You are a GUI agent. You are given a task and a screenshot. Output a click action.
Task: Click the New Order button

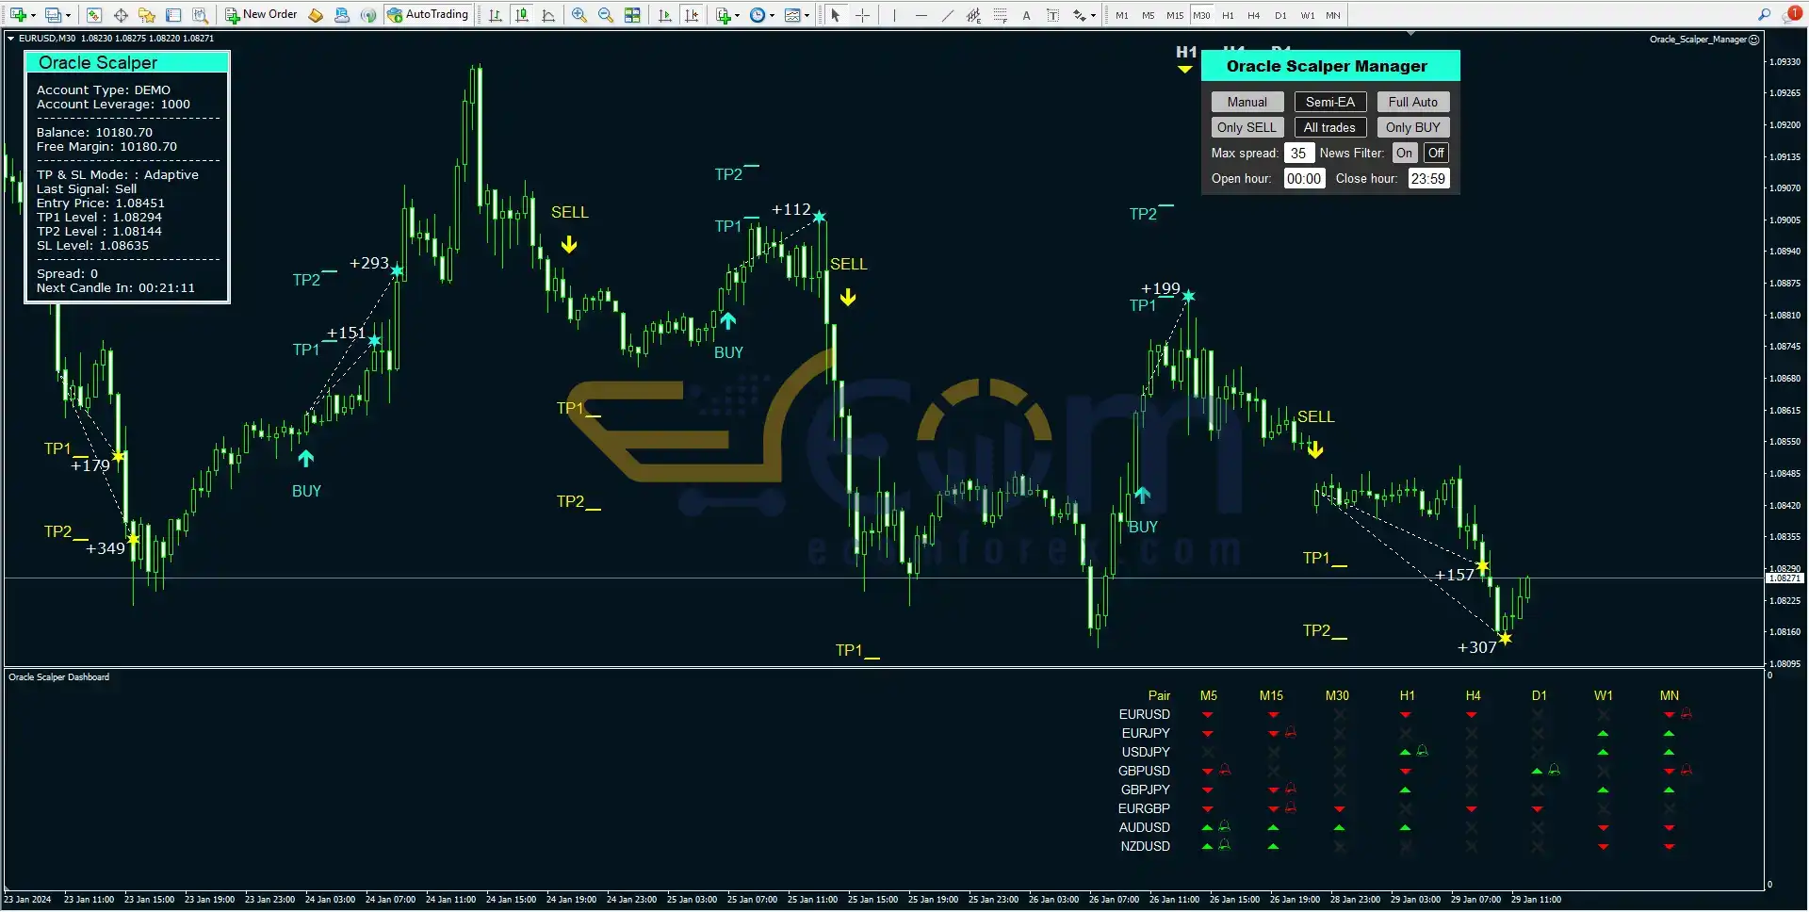[261, 15]
